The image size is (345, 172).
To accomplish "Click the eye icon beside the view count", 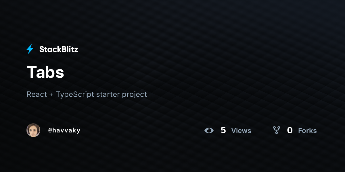I will 209,130.
